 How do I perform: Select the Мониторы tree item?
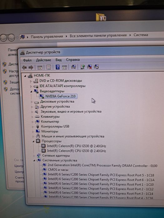[x=50, y=131]
